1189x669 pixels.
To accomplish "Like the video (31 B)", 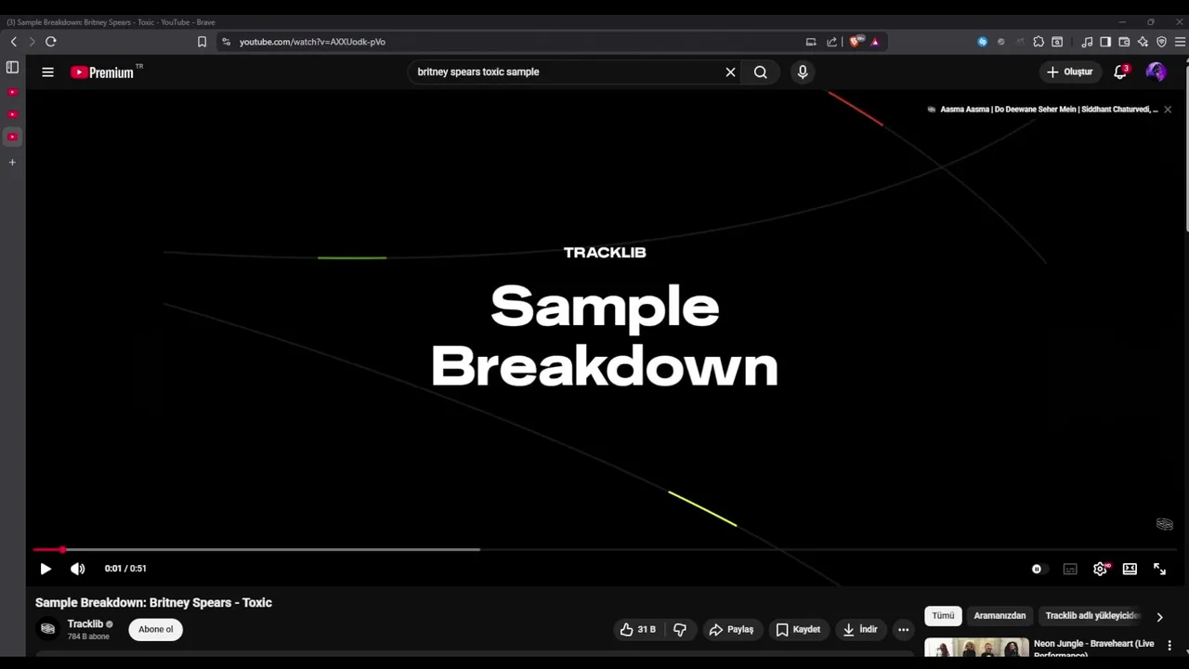I will point(638,629).
